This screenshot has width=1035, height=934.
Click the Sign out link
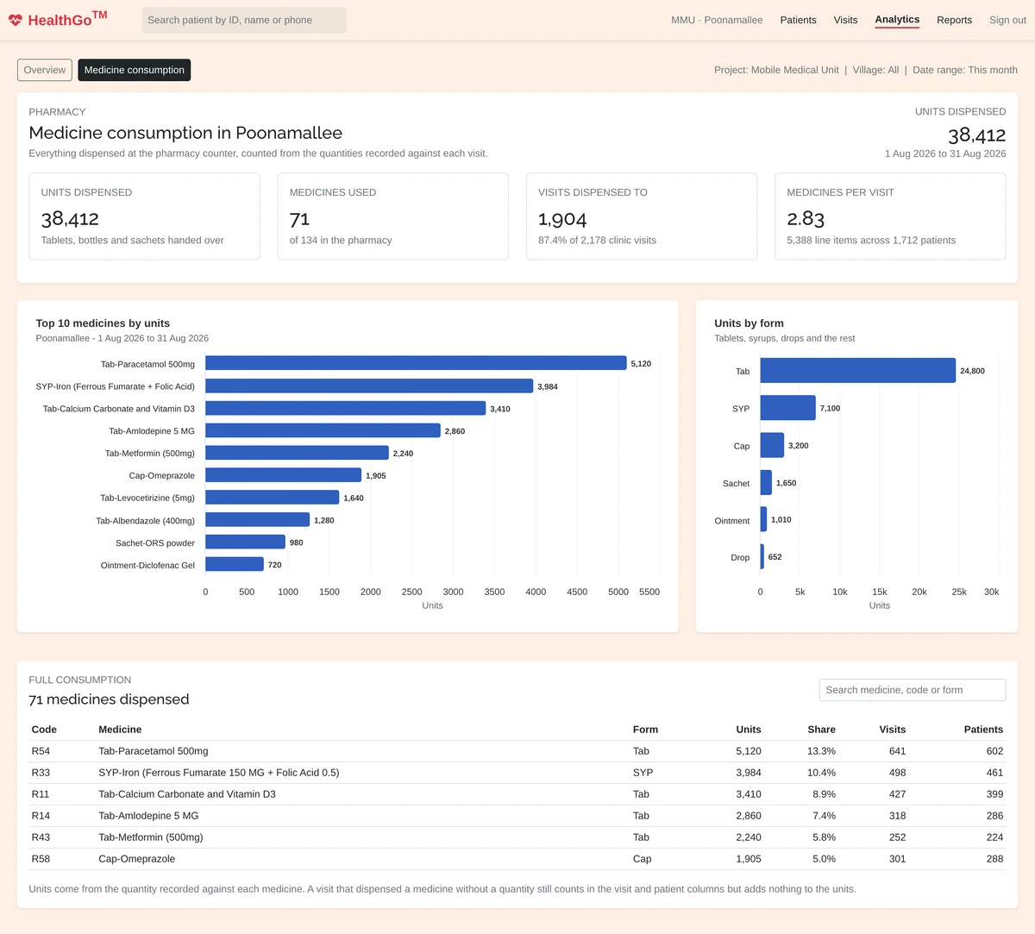(x=1007, y=20)
